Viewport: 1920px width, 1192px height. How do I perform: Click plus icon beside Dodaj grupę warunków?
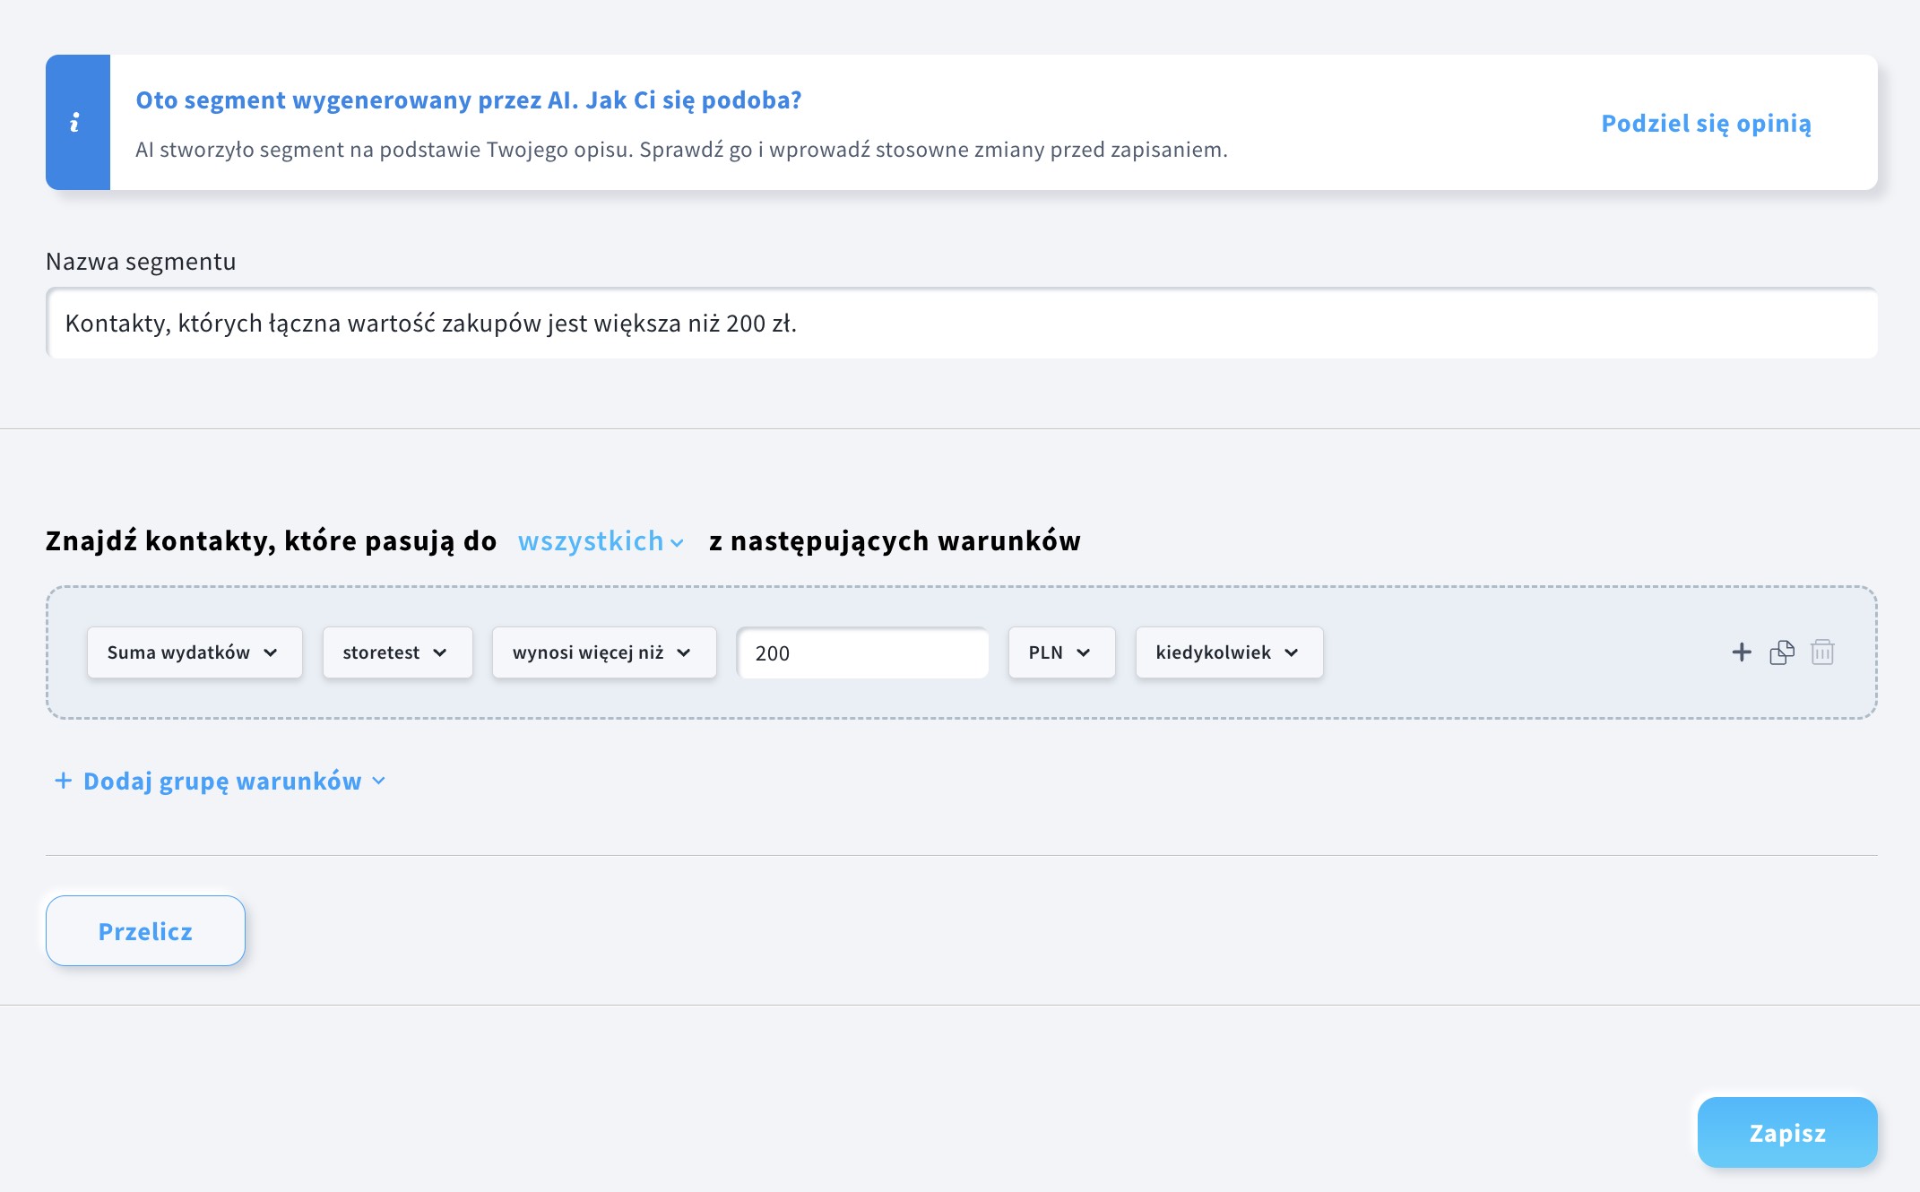[63, 781]
